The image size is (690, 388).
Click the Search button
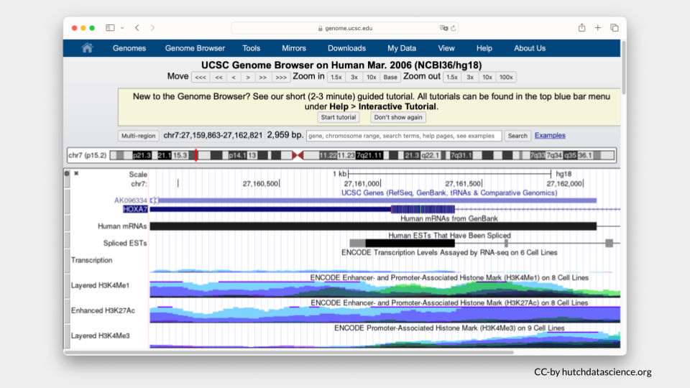[x=517, y=136]
